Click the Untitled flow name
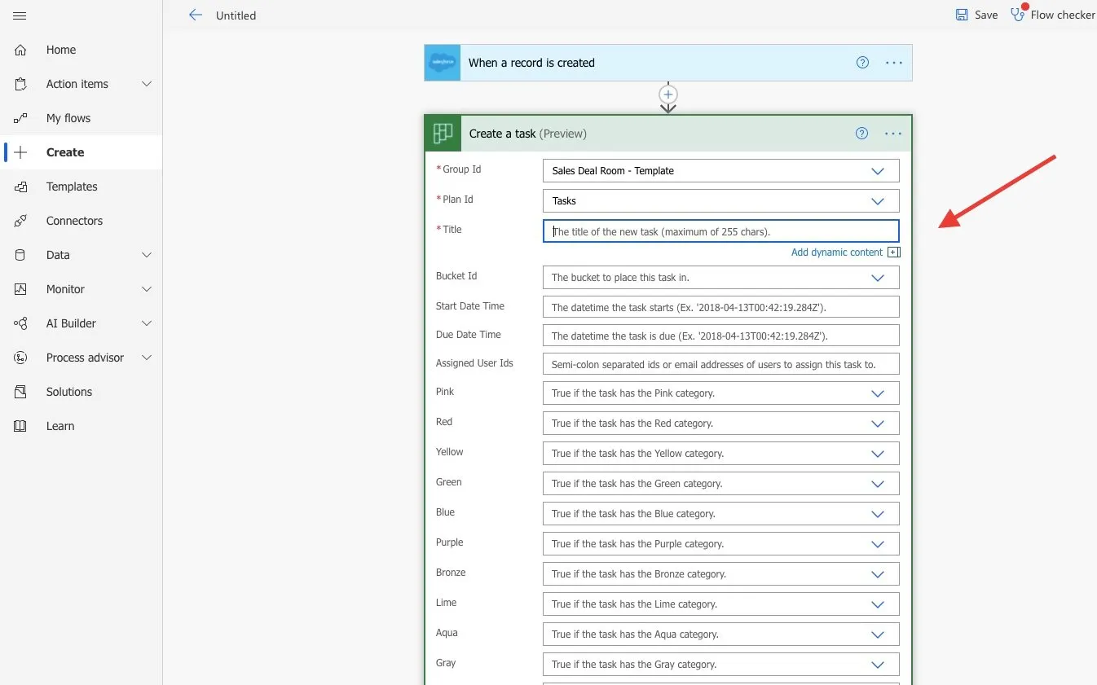Viewport: 1097px width, 685px height. click(x=236, y=15)
